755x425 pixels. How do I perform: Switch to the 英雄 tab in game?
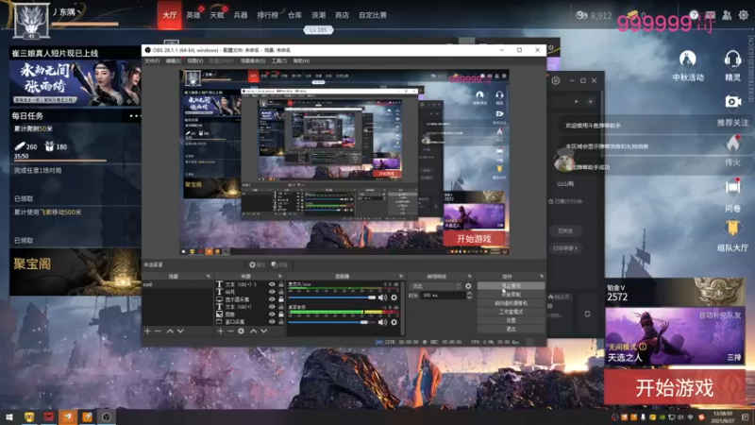coord(193,15)
